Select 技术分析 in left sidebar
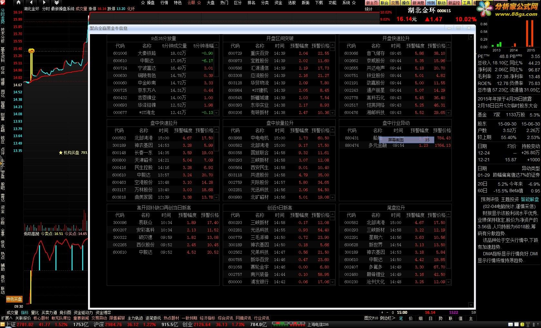 pyautogui.click(x=3, y=35)
